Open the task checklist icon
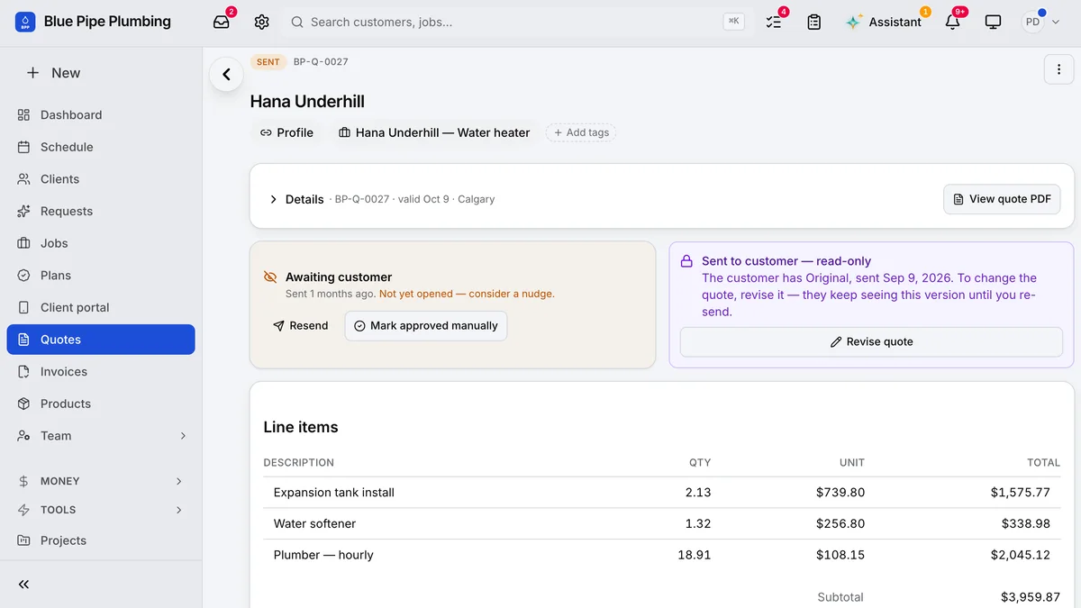The height and width of the screenshot is (608, 1081). tap(774, 22)
